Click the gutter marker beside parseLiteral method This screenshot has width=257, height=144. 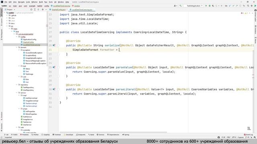[x=54, y=89]
